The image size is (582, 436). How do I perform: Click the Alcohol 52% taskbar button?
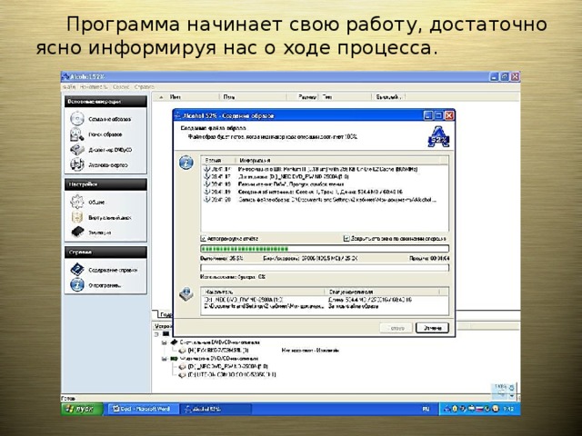(x=216, y=409)
